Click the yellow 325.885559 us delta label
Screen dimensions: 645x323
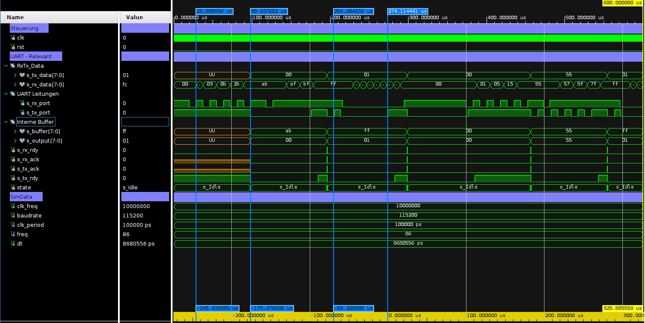point(622,308)
